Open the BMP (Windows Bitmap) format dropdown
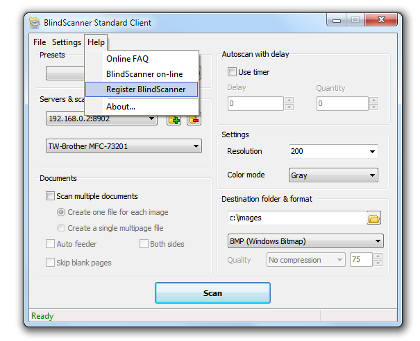 pyautogui.click(x=305, y=241)
